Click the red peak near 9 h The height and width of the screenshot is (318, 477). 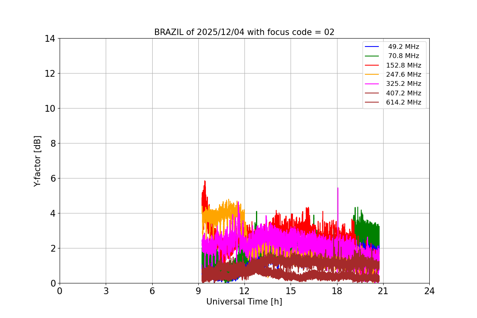click(x=205, y=181)
